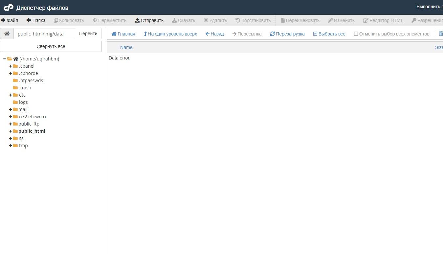This screenshot has width=443, height=254.
Task: Click Переместить in the toolbar
Action: (x=109, y=20)
